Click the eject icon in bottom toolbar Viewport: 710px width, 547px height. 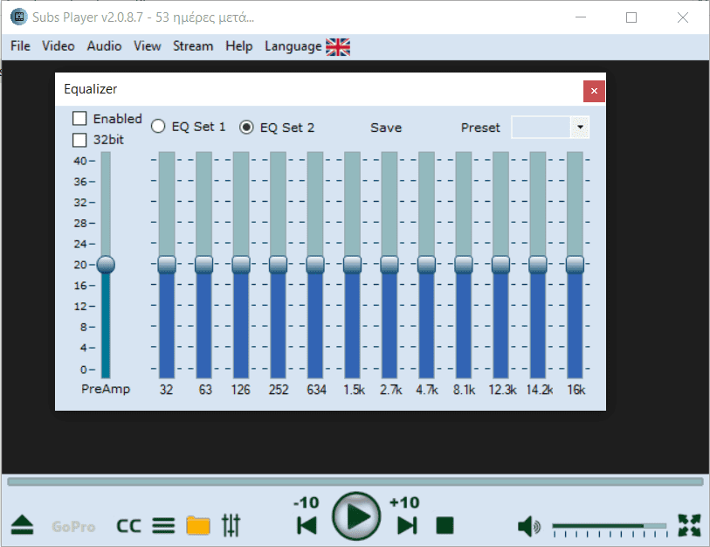(22, 526)
